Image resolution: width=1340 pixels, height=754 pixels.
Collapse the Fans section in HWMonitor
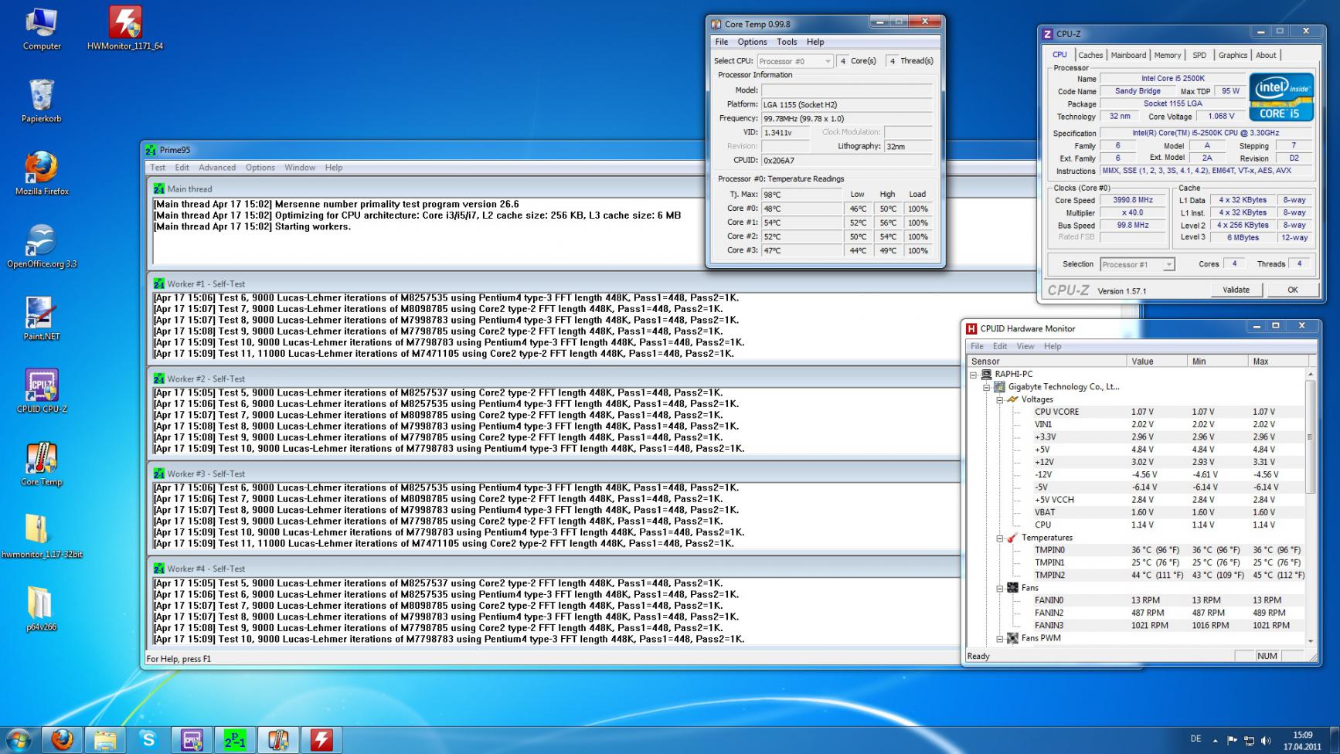click(x=999, y=588)
